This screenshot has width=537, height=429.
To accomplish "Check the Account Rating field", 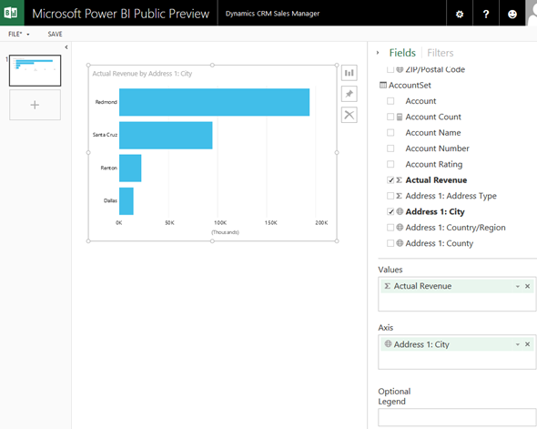I will (x=390, y=164).
